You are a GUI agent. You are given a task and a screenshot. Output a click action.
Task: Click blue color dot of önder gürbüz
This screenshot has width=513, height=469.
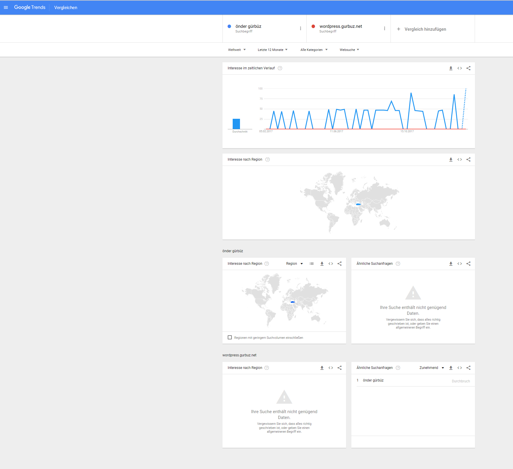click(x=229, y=26)
